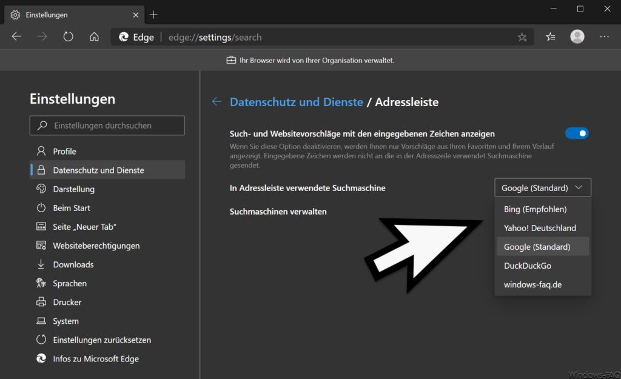Screen dimensions: 621x379
Task: Click the laptop icon for System
Action: (41, 321)
